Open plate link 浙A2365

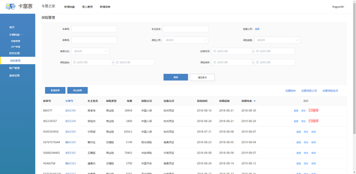[x=71, y=132]
